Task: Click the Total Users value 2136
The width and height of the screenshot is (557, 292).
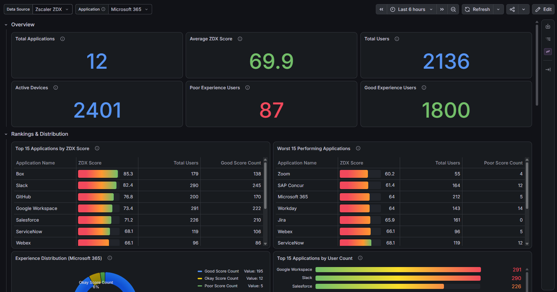Action: pyautogui.click(x=446, y=62)
